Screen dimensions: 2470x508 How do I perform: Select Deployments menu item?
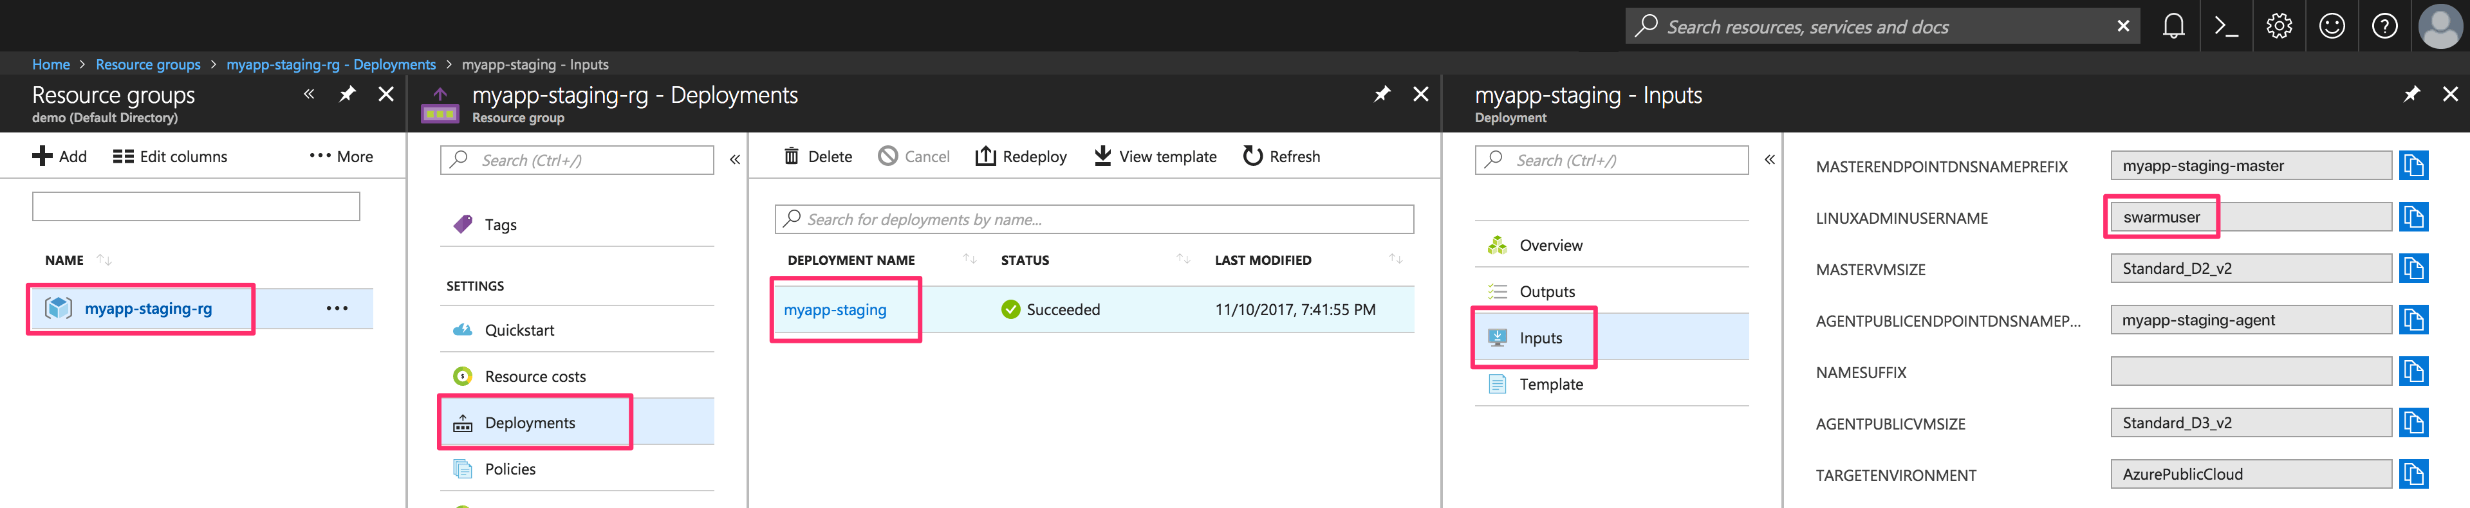tap(576, 422)
